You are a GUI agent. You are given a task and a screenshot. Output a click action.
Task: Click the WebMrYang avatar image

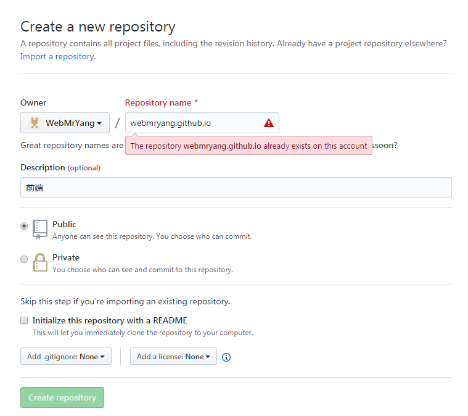click(x=35, y=123)
